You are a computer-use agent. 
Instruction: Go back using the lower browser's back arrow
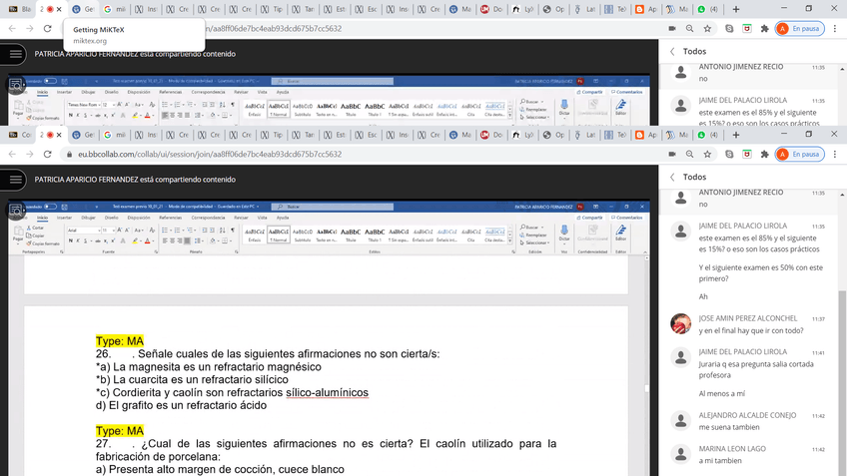pyautogui.click(x=11, y=155)
